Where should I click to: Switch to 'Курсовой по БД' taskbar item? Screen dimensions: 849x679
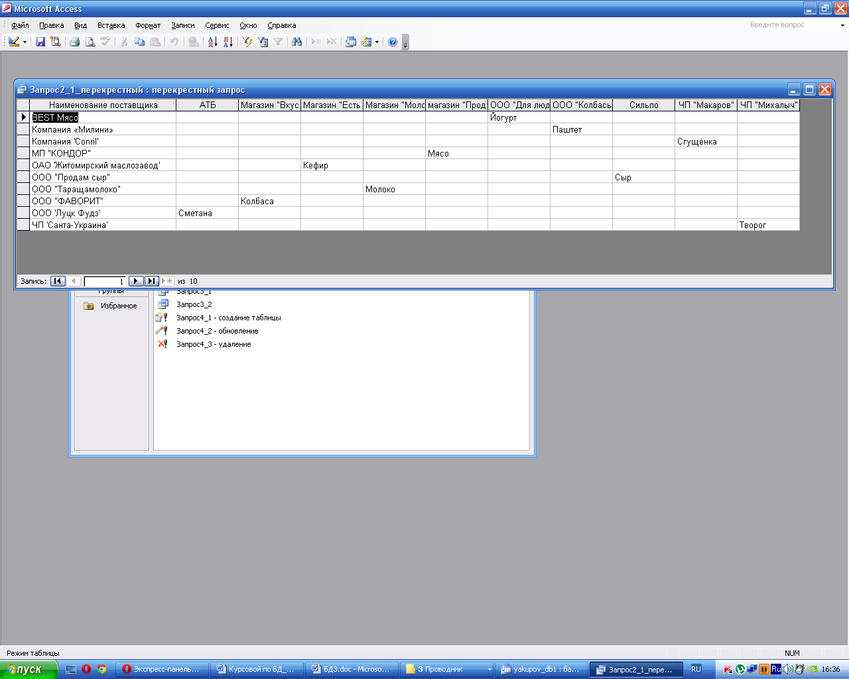coord(257,669)
